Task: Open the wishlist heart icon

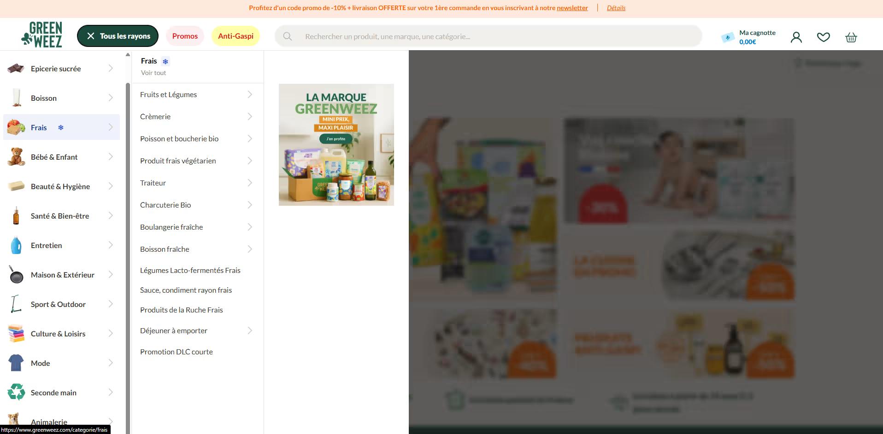Action: pos(824,37)
